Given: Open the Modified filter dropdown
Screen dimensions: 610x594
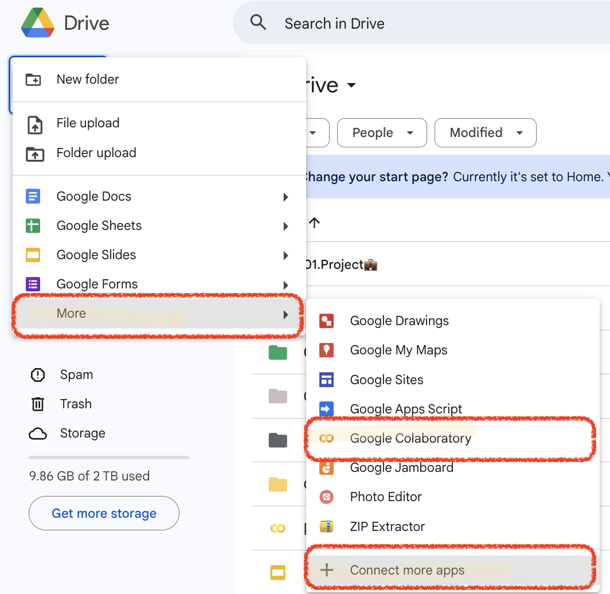Looking at the screenshot, I should click(x=486, y=132).
